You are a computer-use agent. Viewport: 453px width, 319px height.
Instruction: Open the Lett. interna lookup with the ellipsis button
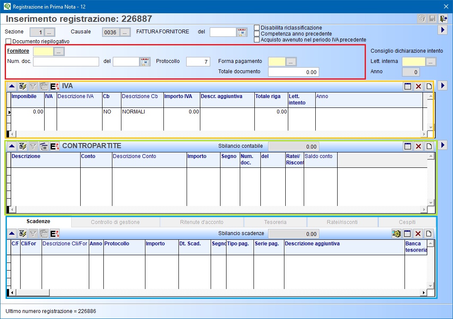point(430,61)
